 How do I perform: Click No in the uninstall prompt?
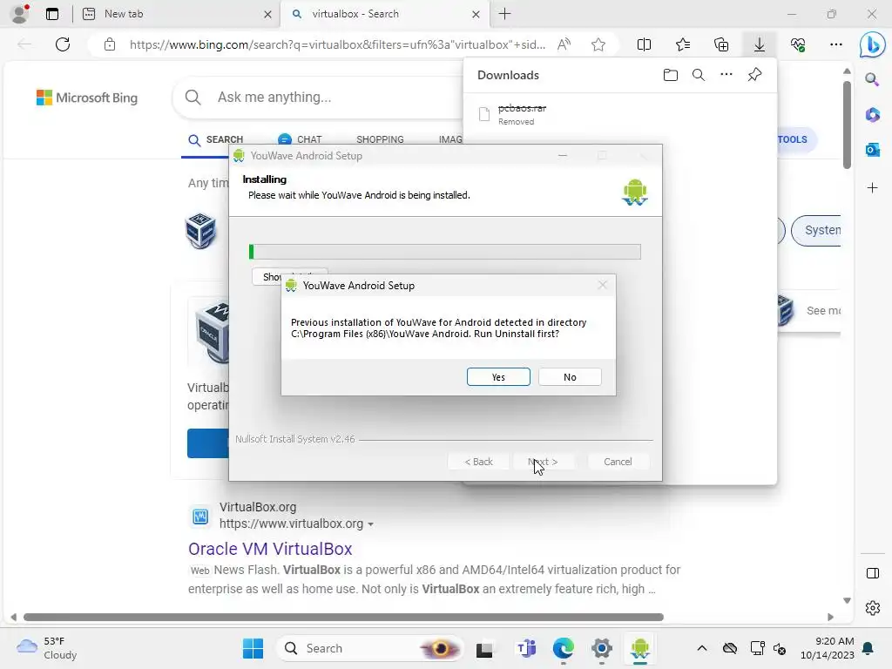pos(570,376)
